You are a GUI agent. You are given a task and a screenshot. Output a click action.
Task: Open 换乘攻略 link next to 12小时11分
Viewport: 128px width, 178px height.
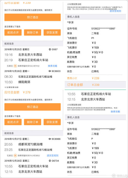tap(52, 66)
